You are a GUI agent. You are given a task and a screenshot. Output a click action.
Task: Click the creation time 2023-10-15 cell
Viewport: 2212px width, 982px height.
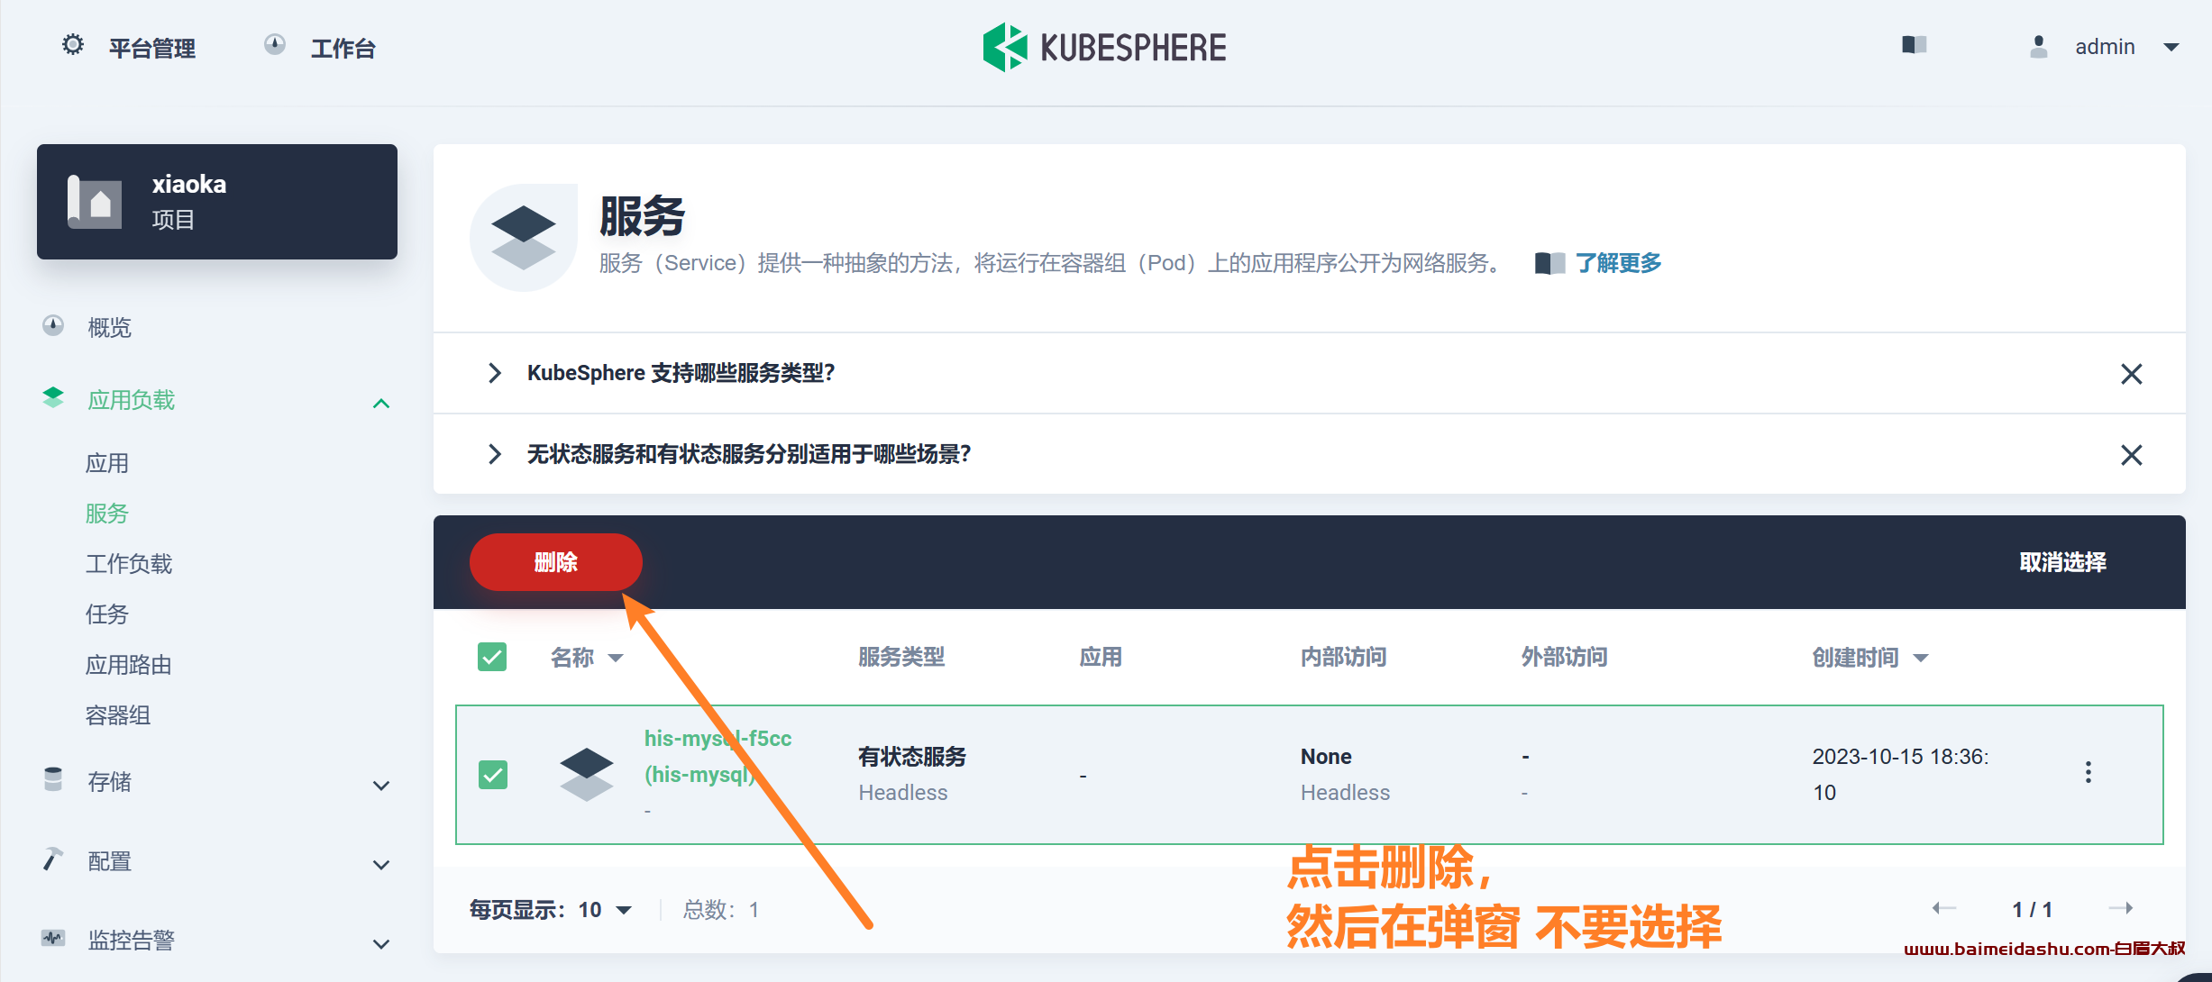click(1901, 775)
